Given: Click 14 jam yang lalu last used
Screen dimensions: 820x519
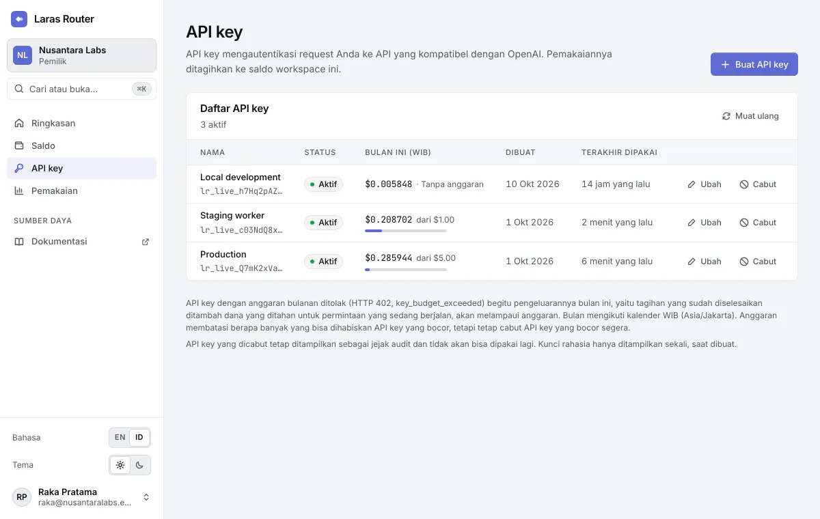Looking at the screenshot, I should pyautogui.click(x=616, y=184).
